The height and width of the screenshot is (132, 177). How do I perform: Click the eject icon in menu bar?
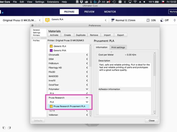(x=140, y=2)
